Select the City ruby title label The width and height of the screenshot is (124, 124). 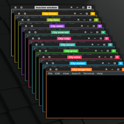(64, 38)
